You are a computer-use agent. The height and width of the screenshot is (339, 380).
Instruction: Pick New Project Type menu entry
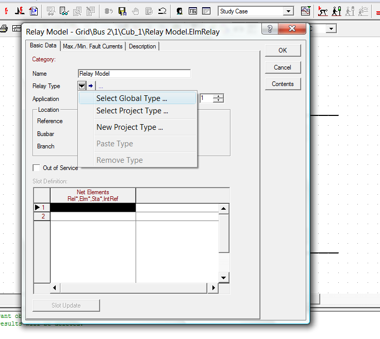(x=129, y=127)
